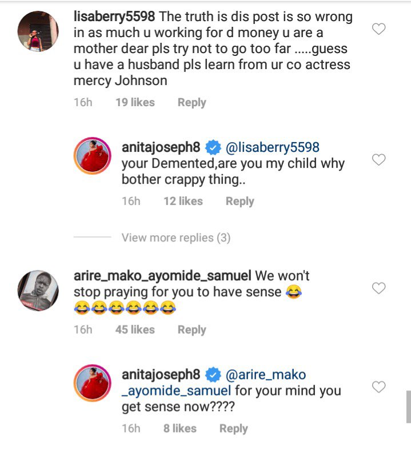411x456 pixels.
Task: Reply to anitajoseph8's 'get sense now' comment
Action: [233, 429]
